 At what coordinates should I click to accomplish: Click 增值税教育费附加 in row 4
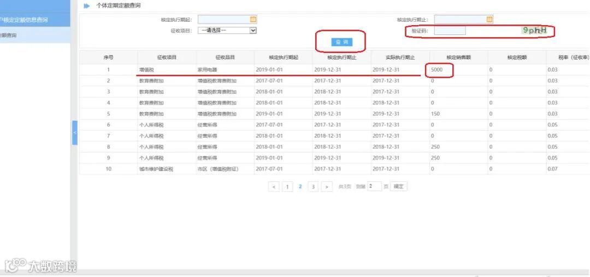tap(217, 103)
